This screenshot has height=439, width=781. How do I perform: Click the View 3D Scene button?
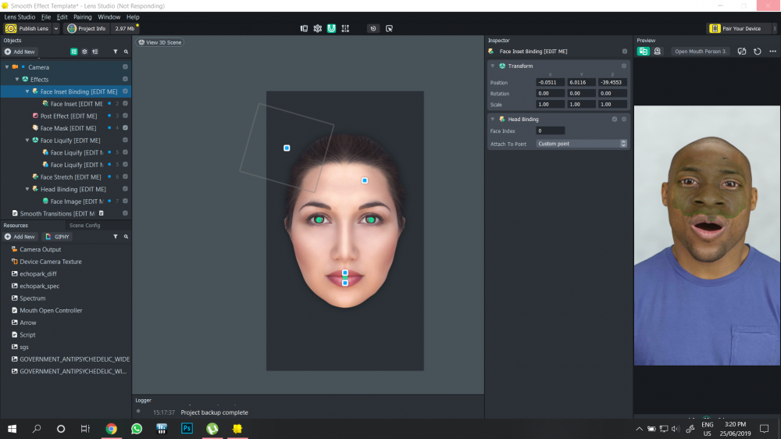(160, 42)
